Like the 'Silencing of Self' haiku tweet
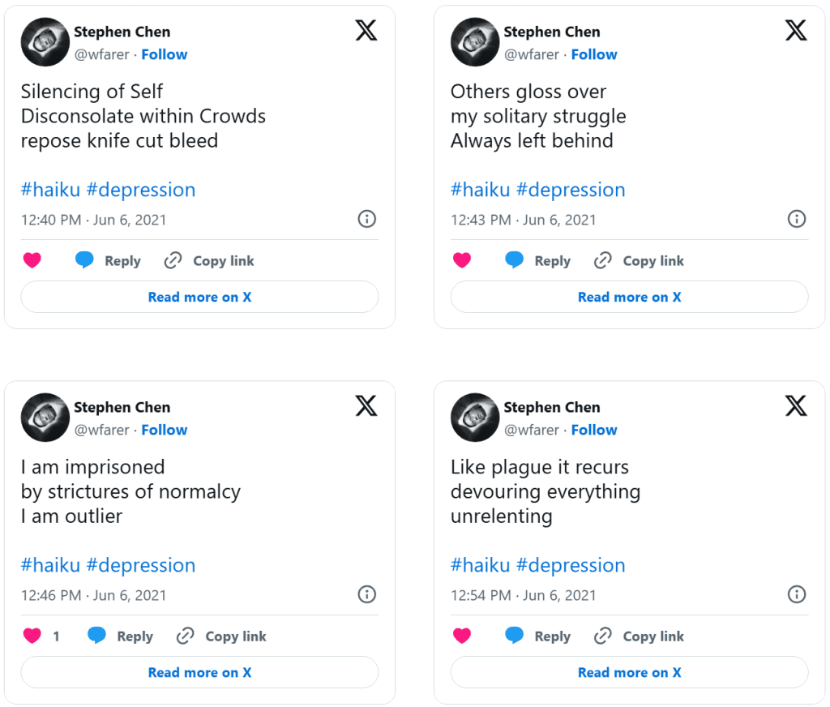Screen dimensions: 830x707 (32, 260)
